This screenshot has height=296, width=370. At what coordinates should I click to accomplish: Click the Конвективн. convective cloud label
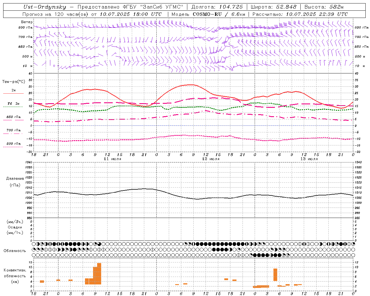pyautogui.click(x=15, y=270)
